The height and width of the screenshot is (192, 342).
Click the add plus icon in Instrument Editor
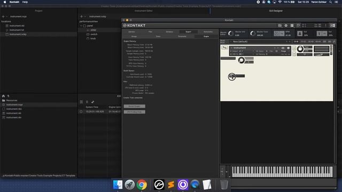pos(81,17)
